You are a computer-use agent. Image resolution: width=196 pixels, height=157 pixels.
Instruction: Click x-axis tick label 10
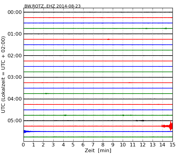tap(123, 145)
